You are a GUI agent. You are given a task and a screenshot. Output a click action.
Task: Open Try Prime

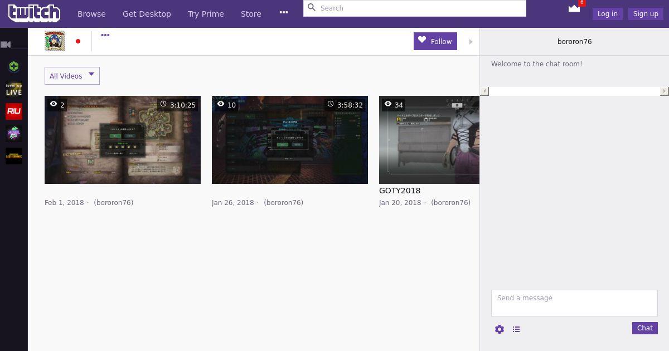206,14
